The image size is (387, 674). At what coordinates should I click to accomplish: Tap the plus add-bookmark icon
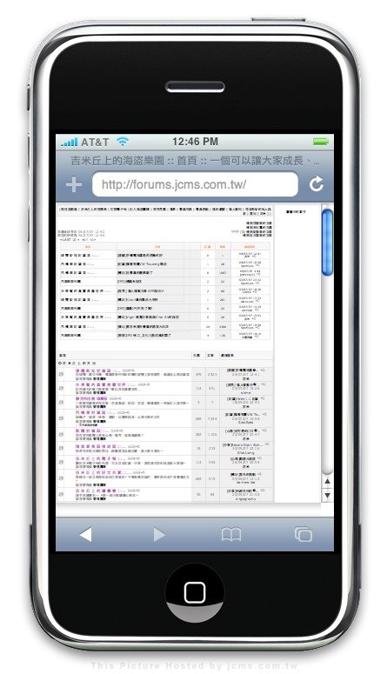tap(74, 185)
